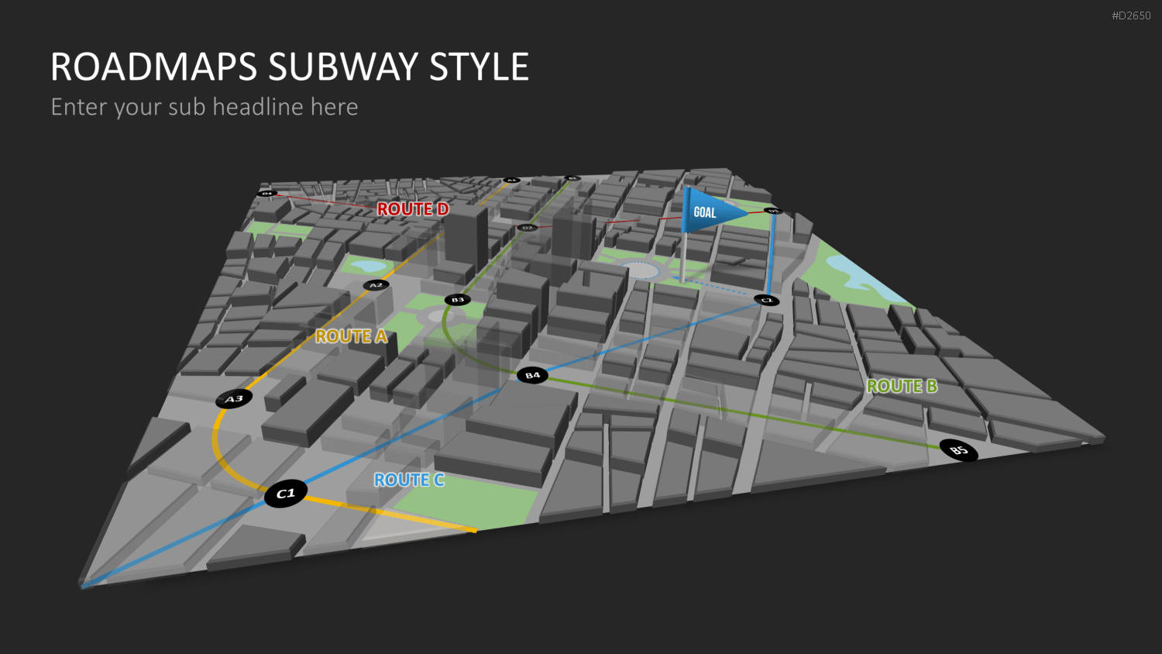
Task: Select the A3 station marker
Action: [234, 399]
